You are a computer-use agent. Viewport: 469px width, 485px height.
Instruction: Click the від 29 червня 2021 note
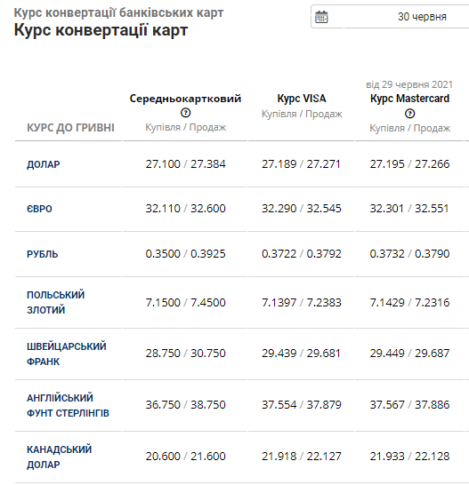(409, 84)
